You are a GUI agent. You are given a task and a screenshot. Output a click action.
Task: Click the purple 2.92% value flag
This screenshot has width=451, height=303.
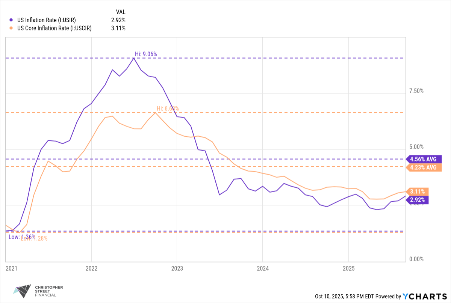pos(418,200)
